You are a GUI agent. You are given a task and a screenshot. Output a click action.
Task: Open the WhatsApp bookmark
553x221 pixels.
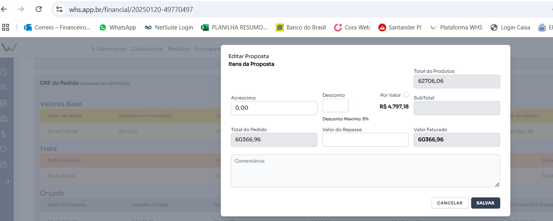[x=118, y=27]
